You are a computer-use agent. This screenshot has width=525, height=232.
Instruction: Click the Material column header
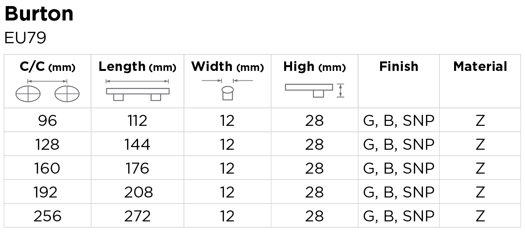[480, 67]
